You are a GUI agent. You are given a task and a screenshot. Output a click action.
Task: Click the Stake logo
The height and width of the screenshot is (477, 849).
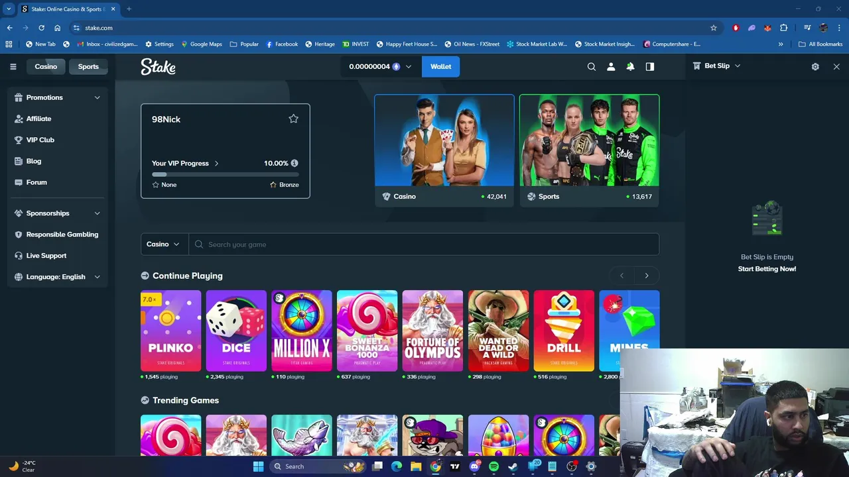coord(158,66)
